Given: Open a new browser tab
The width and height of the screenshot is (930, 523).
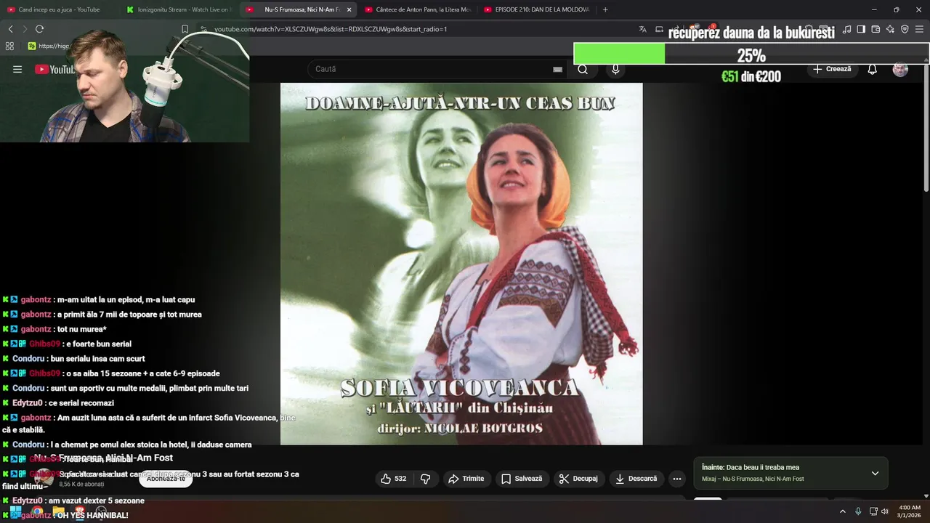Looking at the screenshot, I should coord(605,9).
